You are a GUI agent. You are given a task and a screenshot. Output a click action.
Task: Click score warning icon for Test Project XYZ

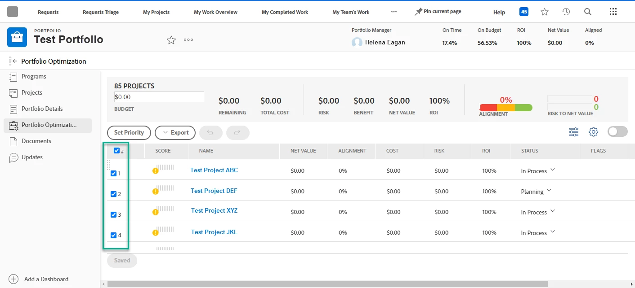coord(156,212)
